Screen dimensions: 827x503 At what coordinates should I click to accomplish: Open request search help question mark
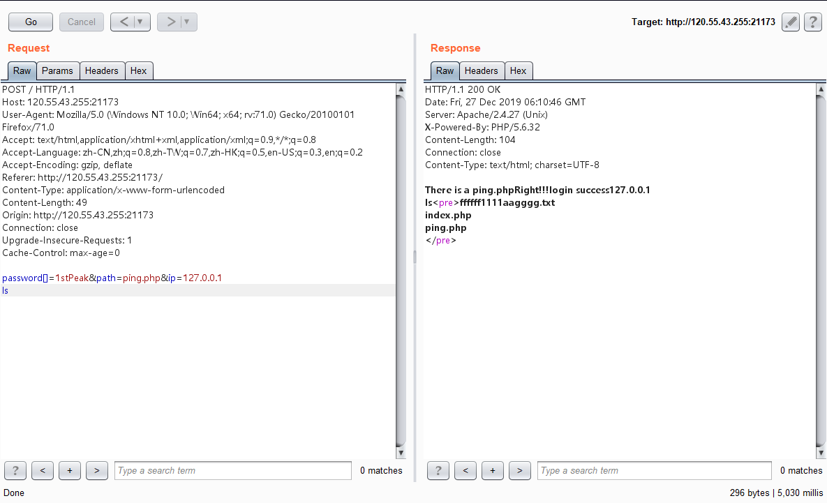click(x=15, y=470)
